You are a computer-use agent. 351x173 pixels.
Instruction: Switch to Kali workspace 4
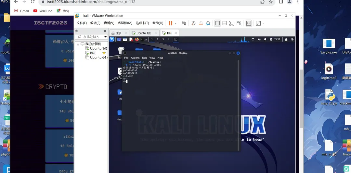click(169, 39)
